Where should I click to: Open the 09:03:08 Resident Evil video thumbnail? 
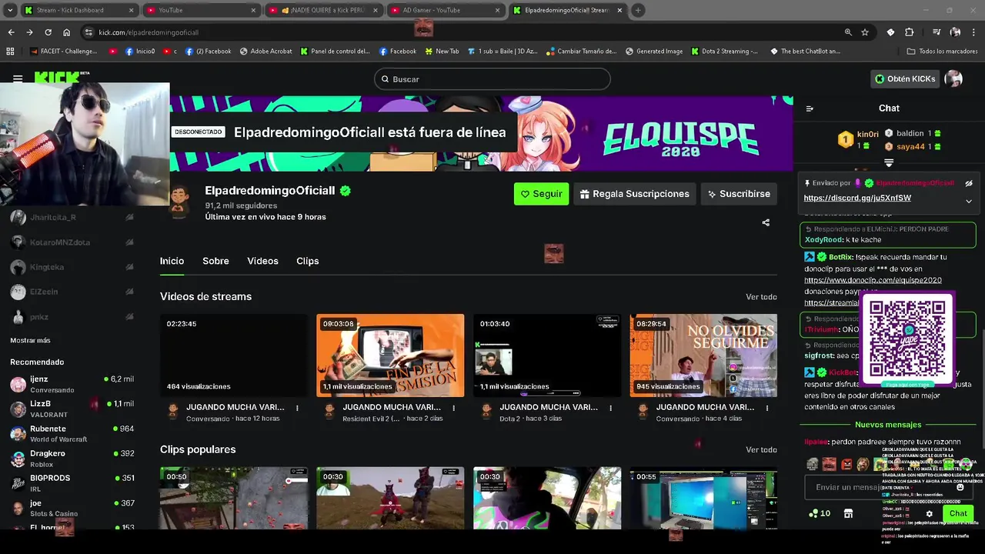click(x=390, y=355)
